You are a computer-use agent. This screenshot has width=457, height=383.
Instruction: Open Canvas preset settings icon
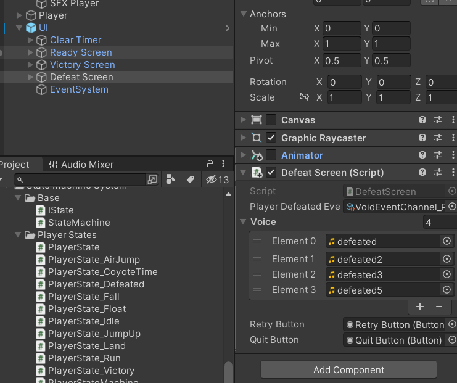[438, 120]
